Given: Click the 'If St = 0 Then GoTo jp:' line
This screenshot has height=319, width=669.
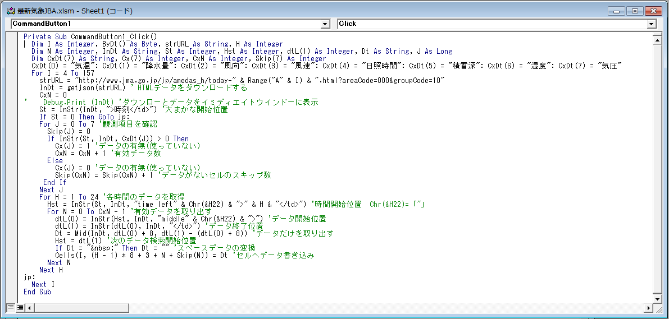Looking at the screenshot, I should point(84,117).
